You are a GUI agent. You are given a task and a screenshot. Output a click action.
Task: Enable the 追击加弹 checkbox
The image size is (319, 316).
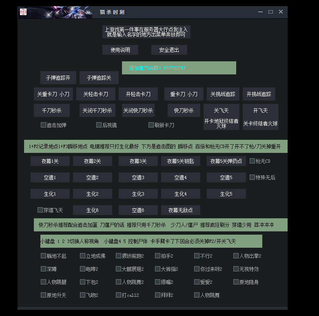point(43,125)
